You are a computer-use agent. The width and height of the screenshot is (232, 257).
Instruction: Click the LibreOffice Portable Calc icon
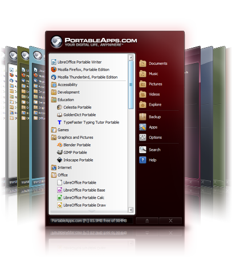click(x=60, y=198)
